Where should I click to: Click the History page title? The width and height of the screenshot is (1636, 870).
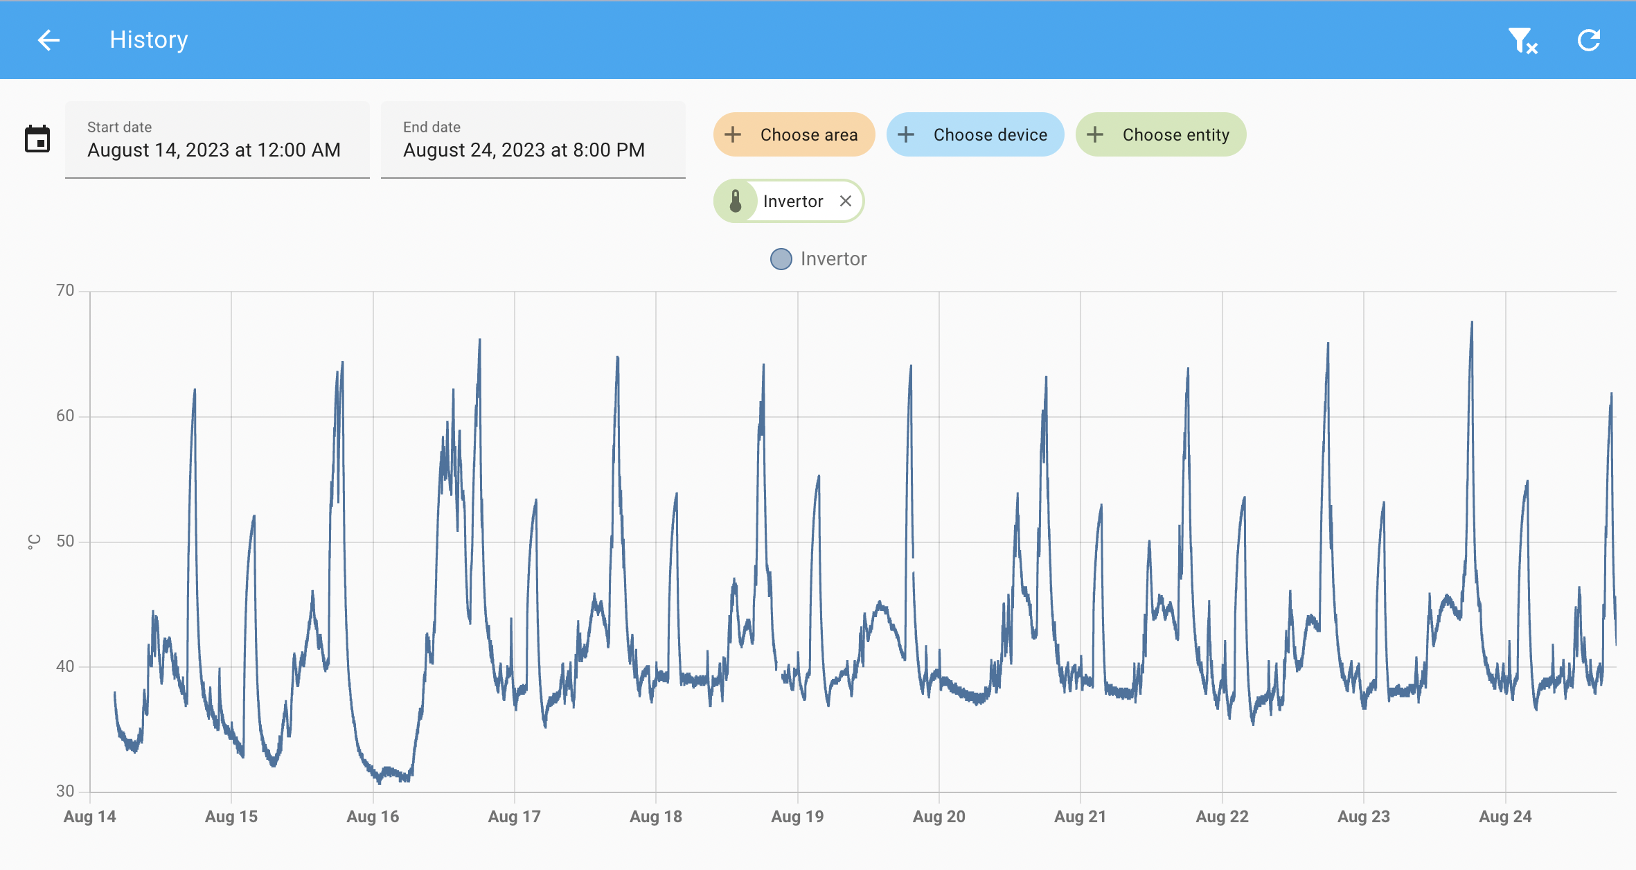[x=149, y=40]
